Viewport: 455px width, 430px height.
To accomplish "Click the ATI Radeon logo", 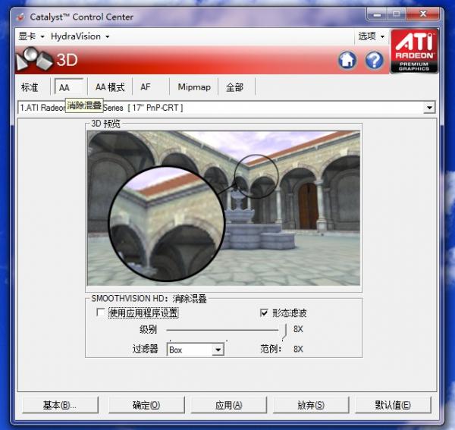I will (414, 51).
